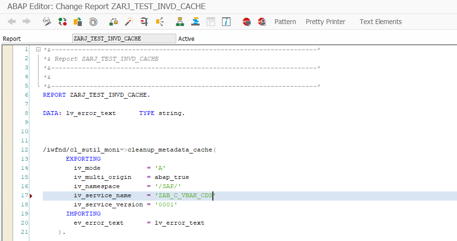Click the DATA keyword on line 8
Screen dimensions: 457x241
click(x=51, y=113)
